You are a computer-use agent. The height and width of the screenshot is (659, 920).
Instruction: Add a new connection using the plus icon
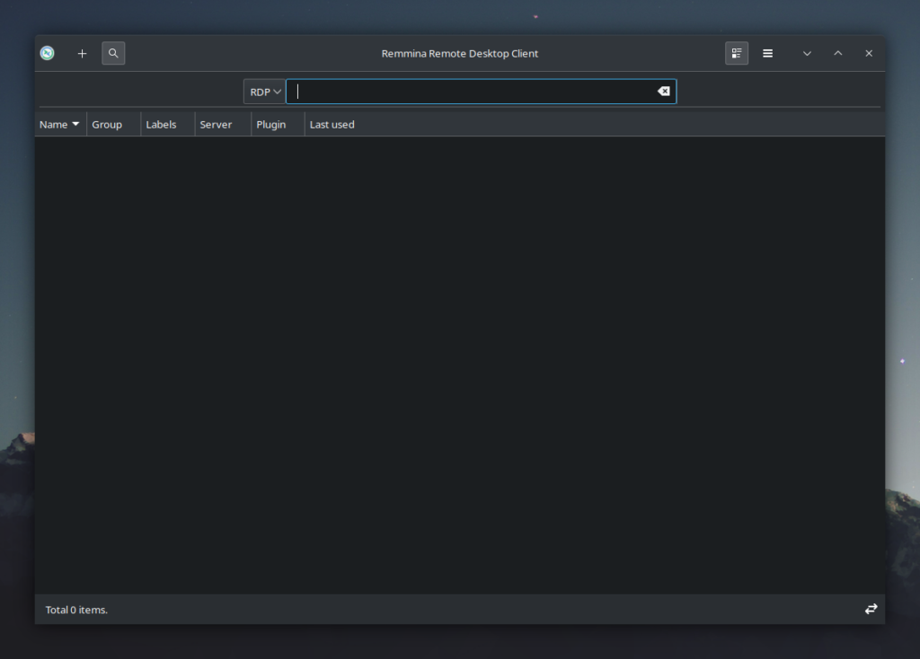coord(82,53)
